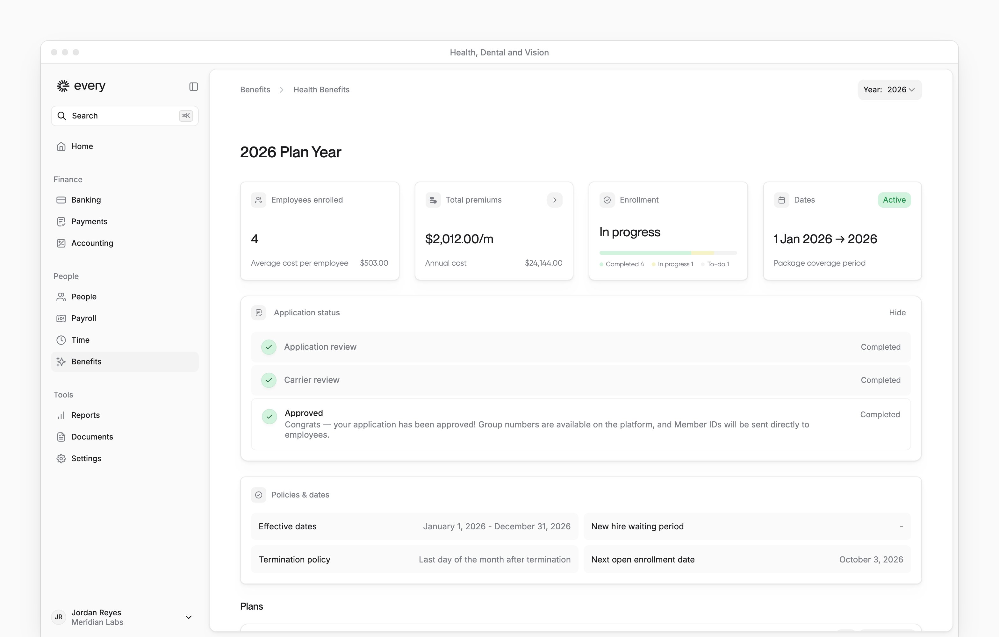Hide the Application status section
This screenshot has height=637, width=999.
pos(897,313)
